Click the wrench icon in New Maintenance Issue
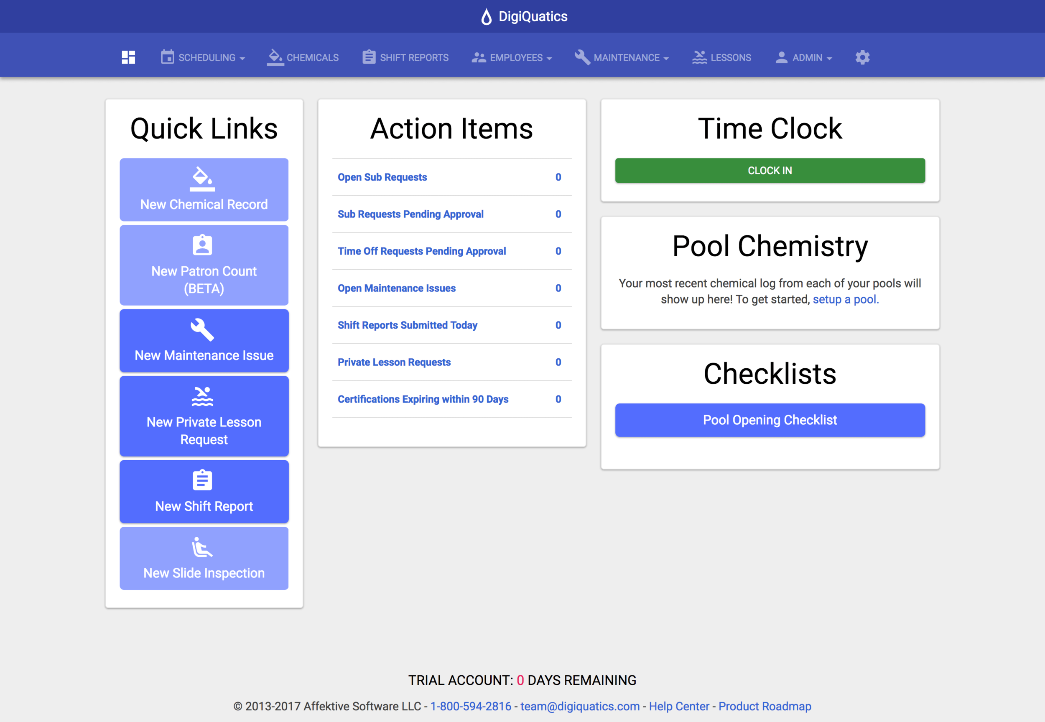This screenshot has width=1045, height=722. tap(202, 329)
